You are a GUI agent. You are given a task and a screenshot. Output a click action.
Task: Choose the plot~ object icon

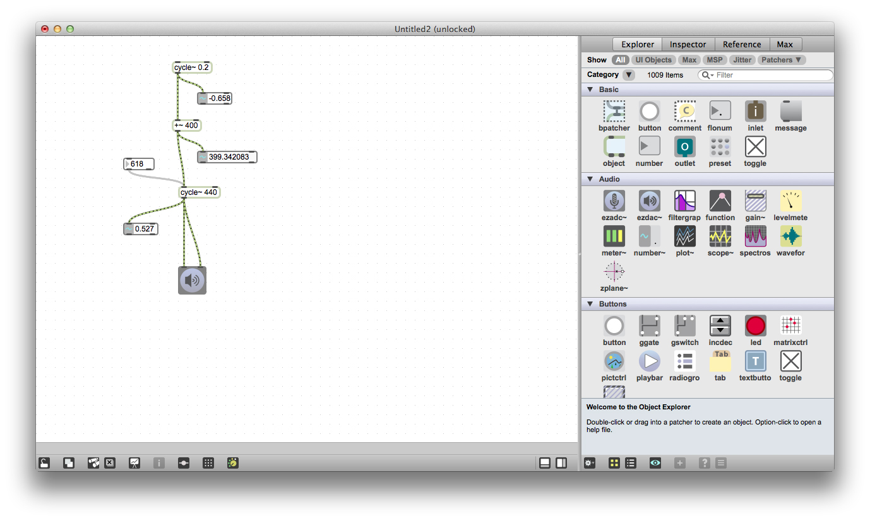click(684, 237)
